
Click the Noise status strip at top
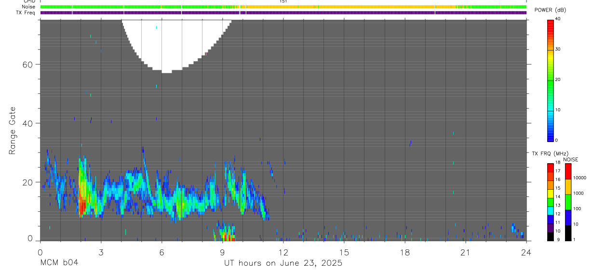[x=283, y=7]
